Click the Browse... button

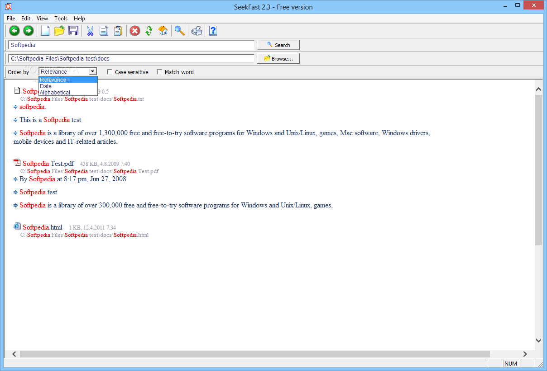point(278,59)
